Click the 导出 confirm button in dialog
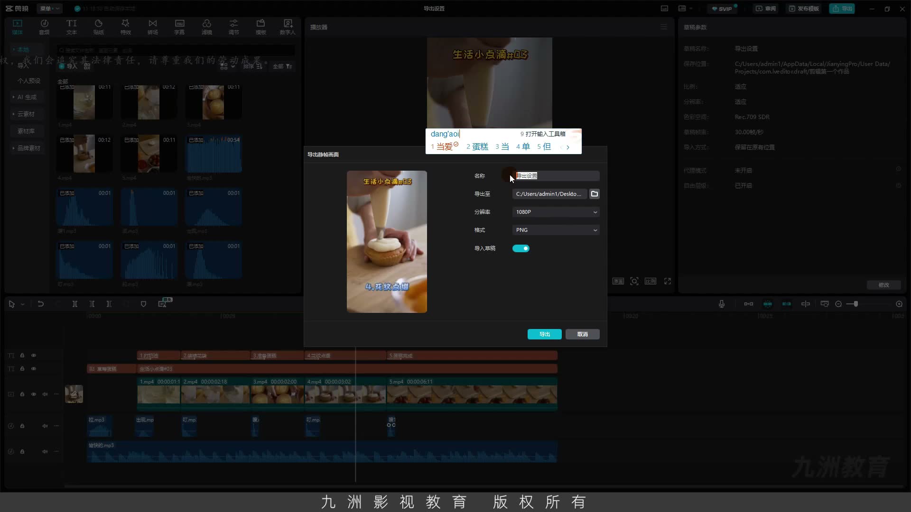Viewport: 911px width, 512px height. (x=544, y=334)
